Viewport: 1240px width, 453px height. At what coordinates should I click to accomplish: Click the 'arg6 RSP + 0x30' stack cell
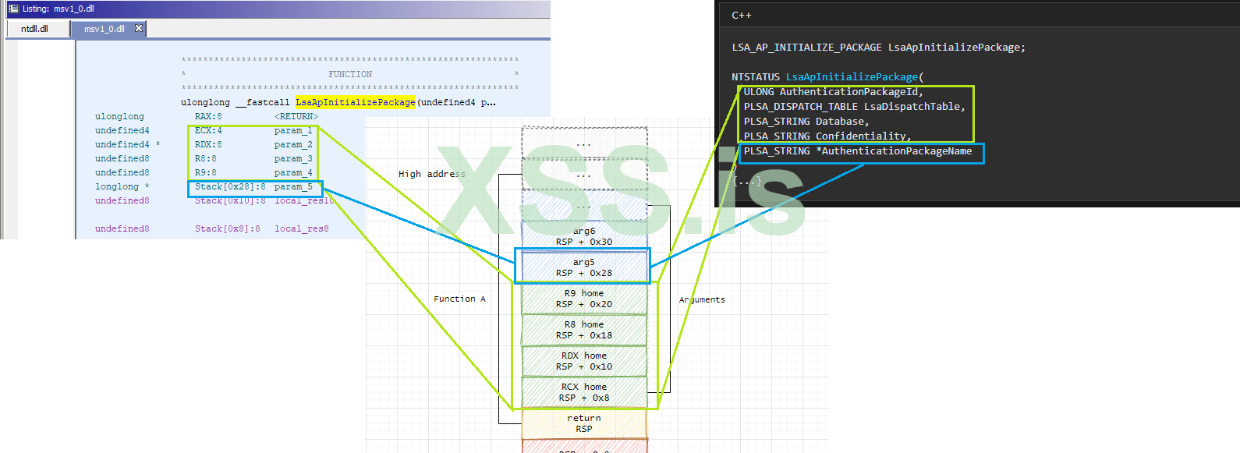point(584,235)
